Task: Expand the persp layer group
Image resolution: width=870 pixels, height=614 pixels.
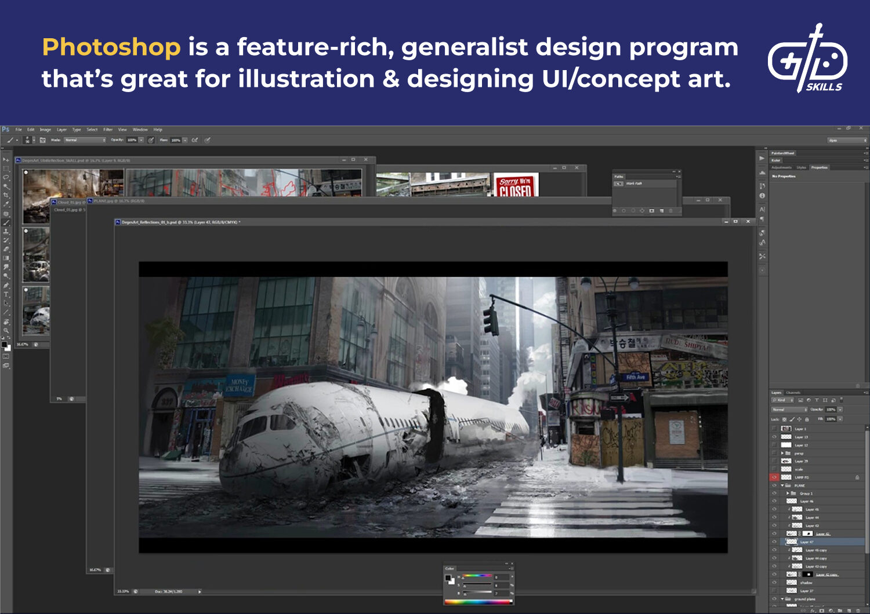Action: coord(782,453)
